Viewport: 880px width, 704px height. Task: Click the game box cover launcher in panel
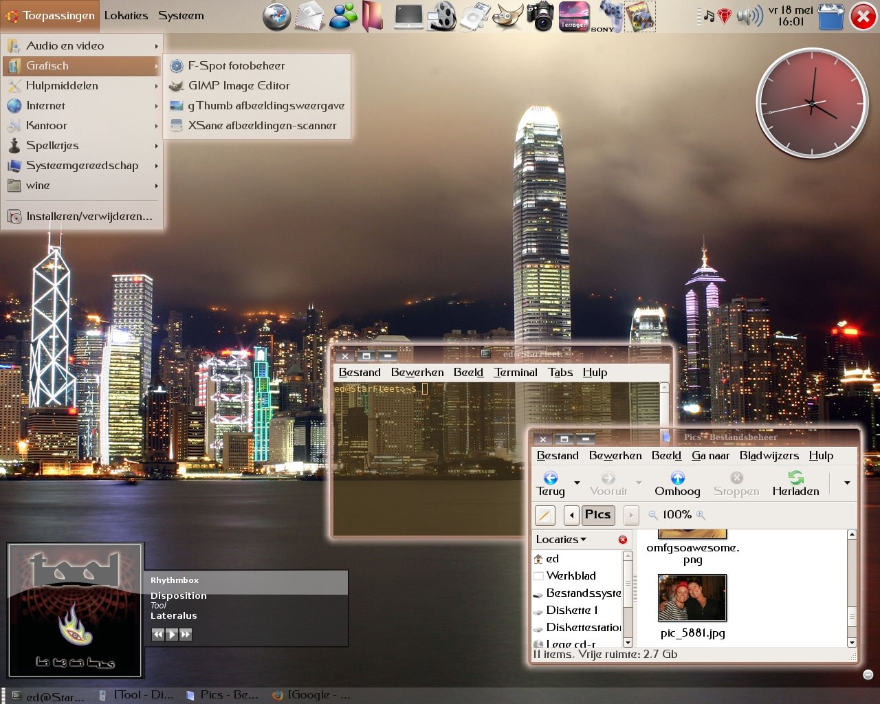[639, 16]
